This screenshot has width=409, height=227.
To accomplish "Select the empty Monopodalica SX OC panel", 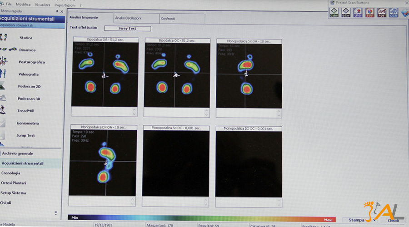I will pyautogui.click(x=175, y=163).
